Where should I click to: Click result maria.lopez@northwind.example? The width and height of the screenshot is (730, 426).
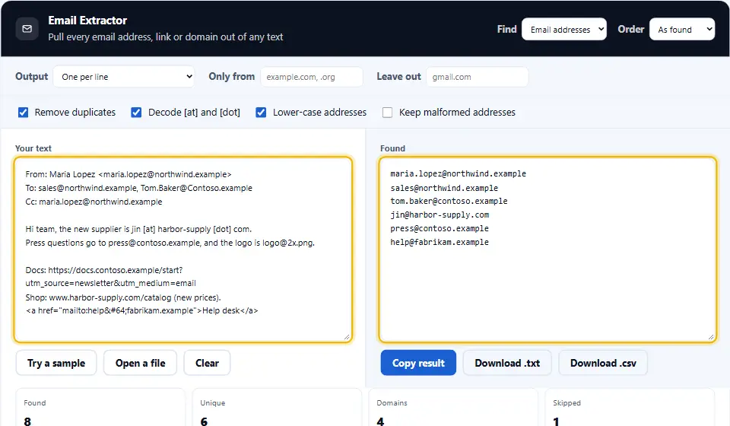458,173
